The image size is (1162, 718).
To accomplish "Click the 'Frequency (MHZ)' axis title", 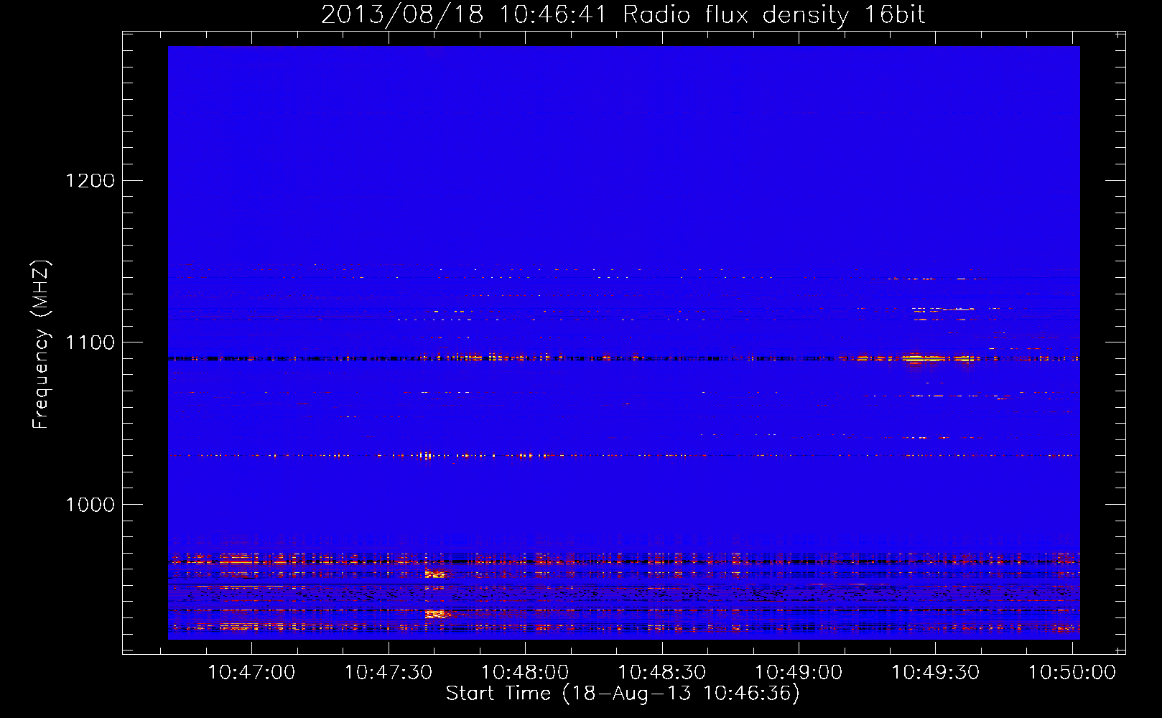I will point(42,345).
